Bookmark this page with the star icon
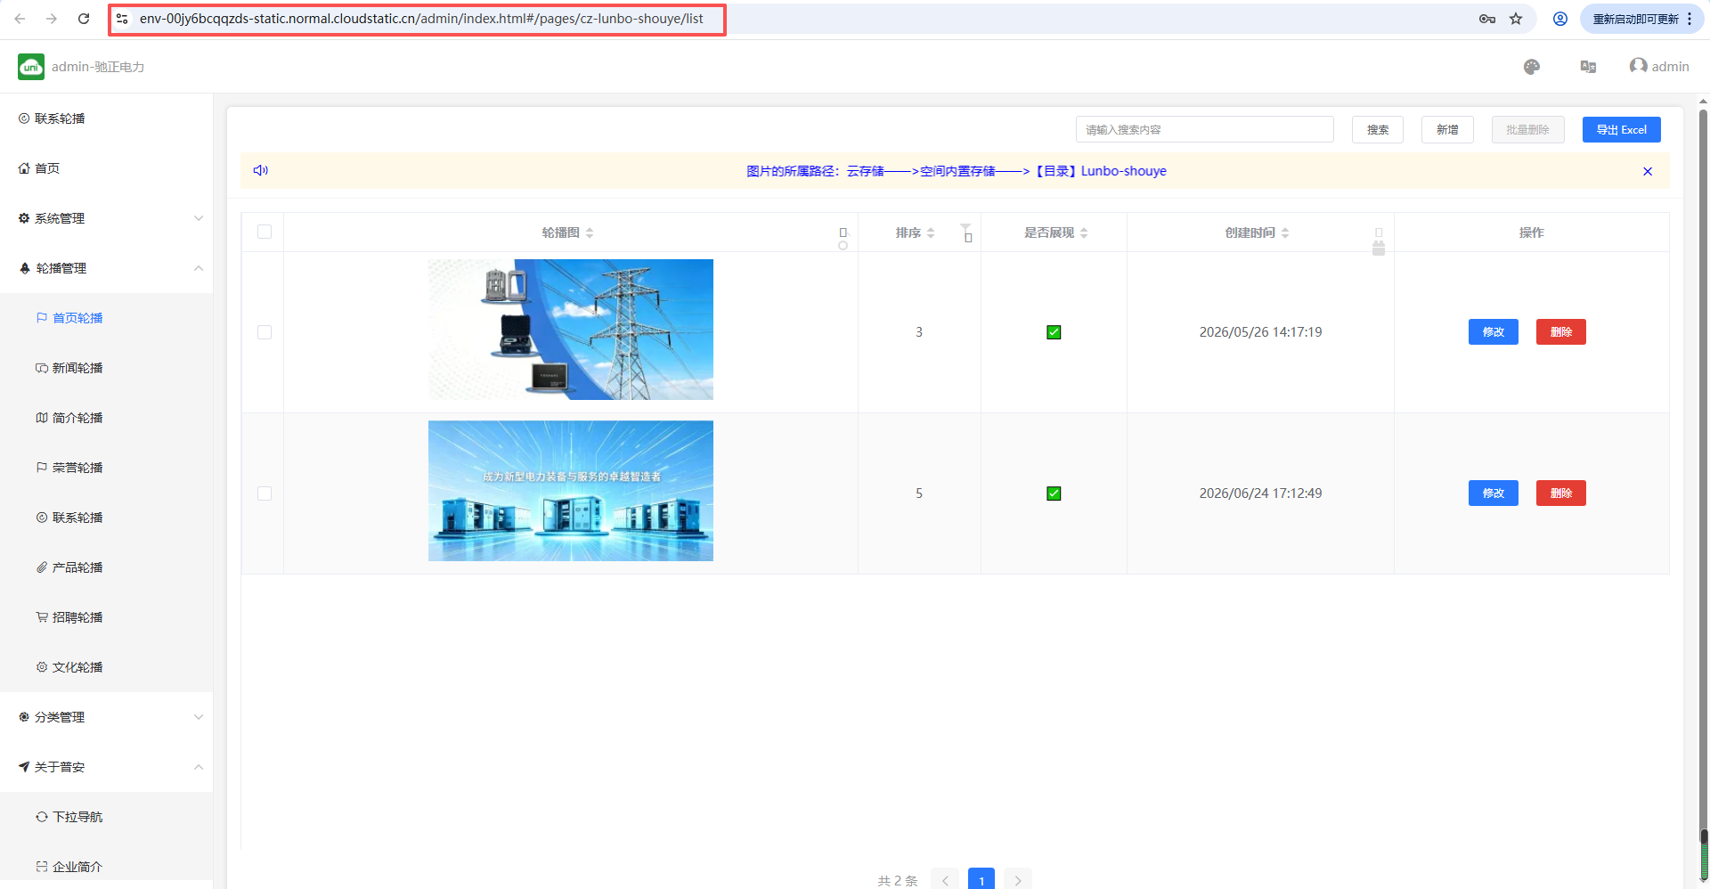The height and width of the screenshot is (889, 1710). [x=1516, y=19]
